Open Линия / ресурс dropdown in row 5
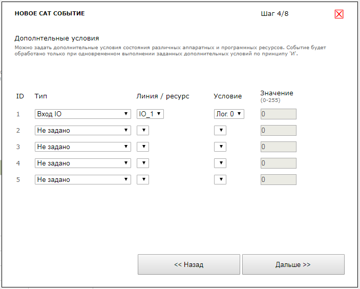 click(143, 180)
